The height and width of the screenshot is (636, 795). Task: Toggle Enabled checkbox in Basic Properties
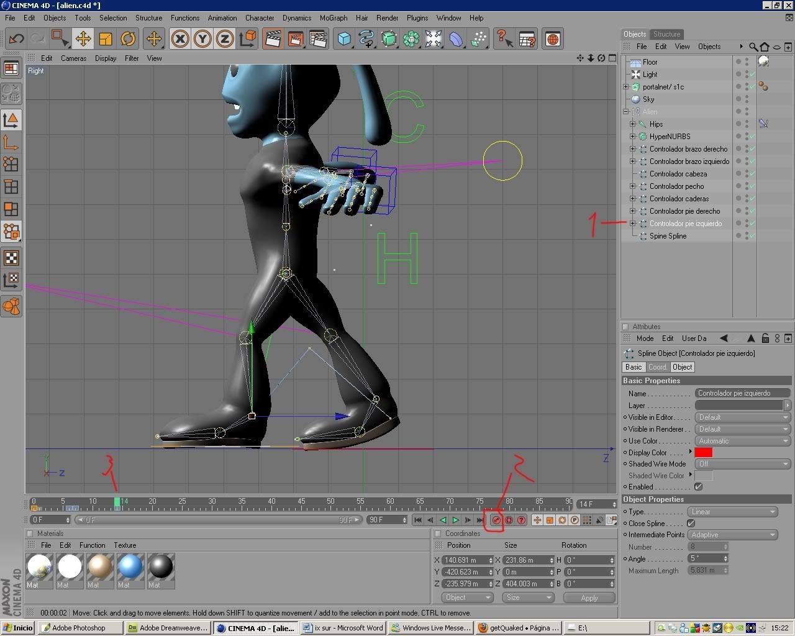click(699, 487)
